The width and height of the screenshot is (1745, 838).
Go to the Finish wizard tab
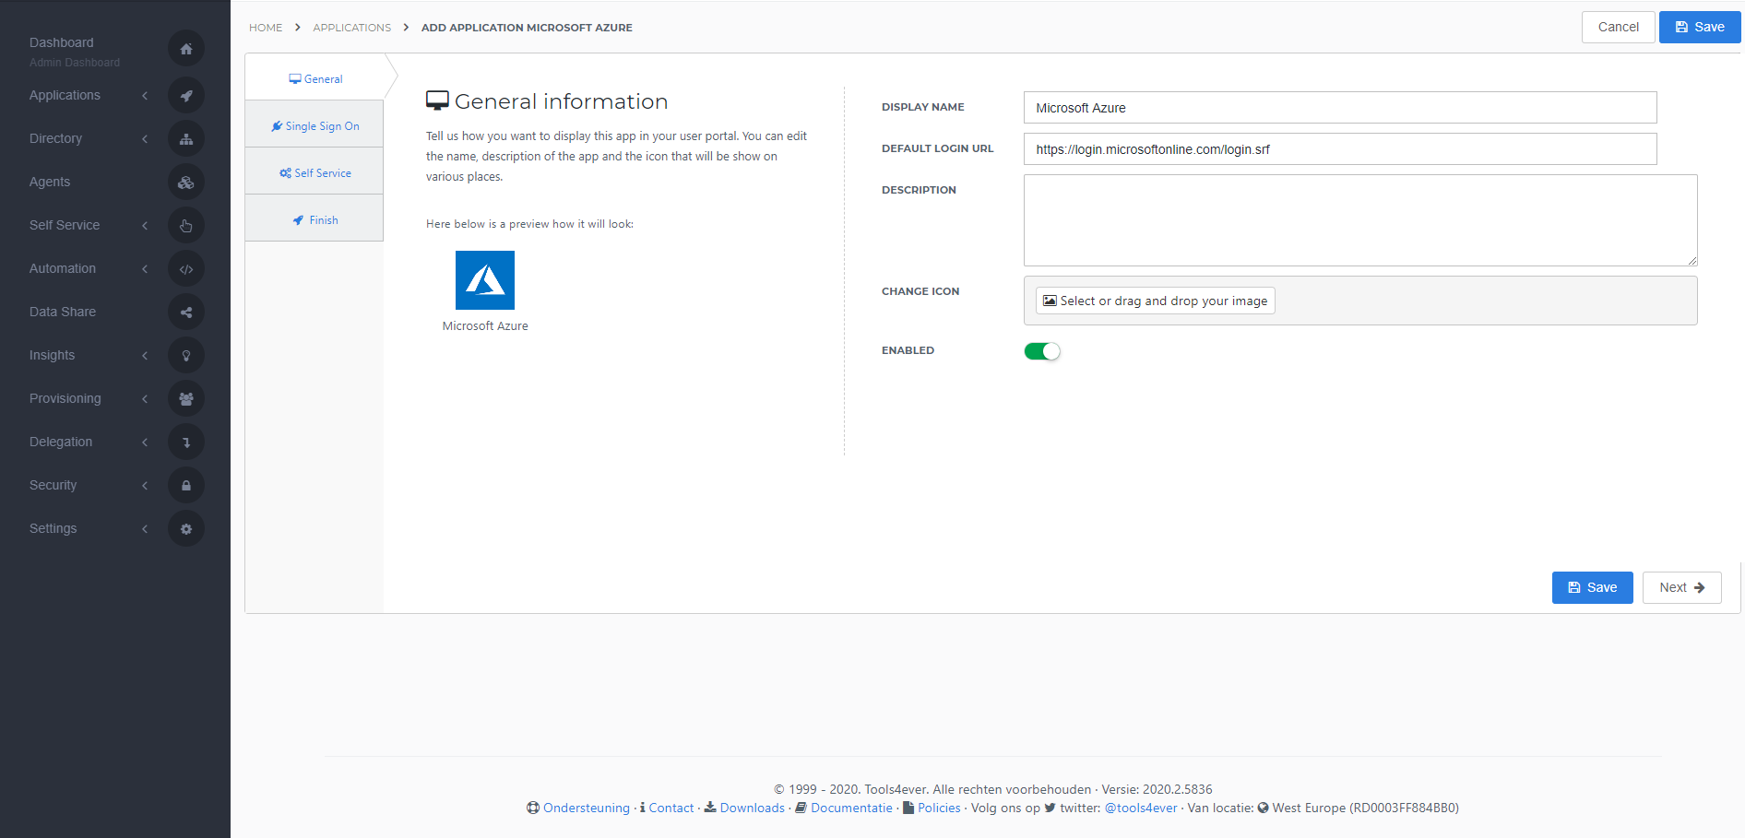tap(315, 219)
